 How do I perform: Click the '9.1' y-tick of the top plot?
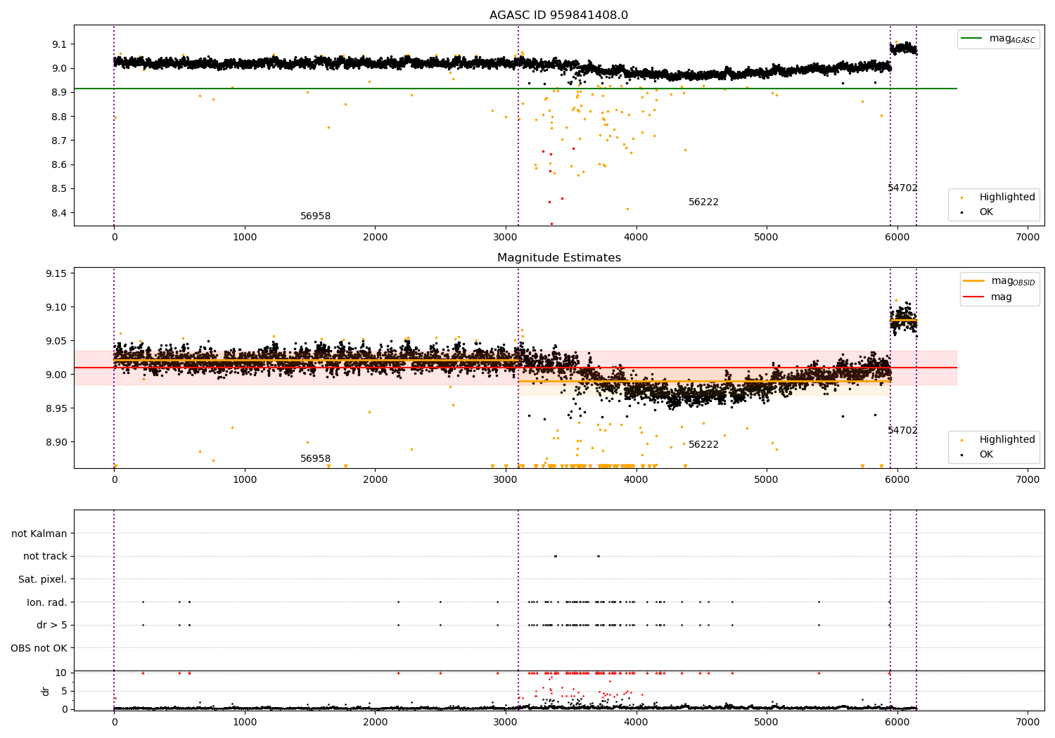(59, 44)
